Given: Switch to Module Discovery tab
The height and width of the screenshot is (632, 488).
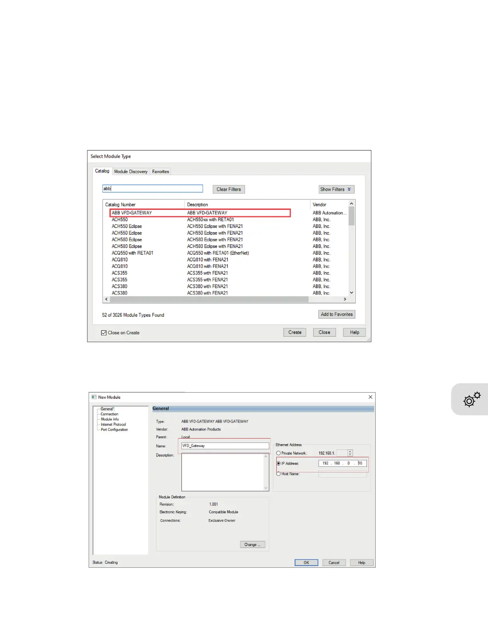Looking at the screenshot, I should (131, 172).
